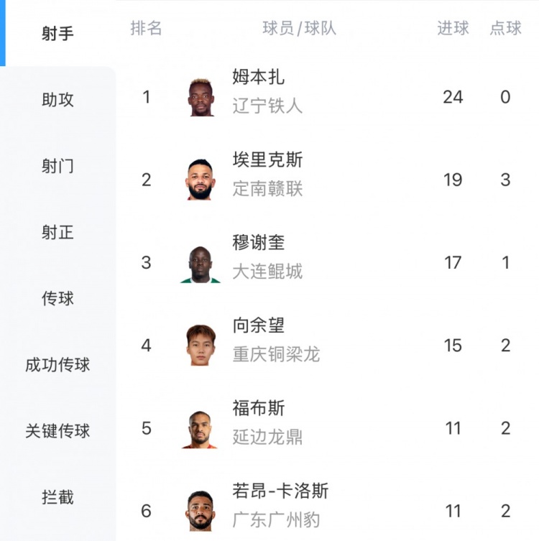This screenshot has width=539, height=541.
Task: Click team name 重庆铜梁龙
Action: coord(277,355)
